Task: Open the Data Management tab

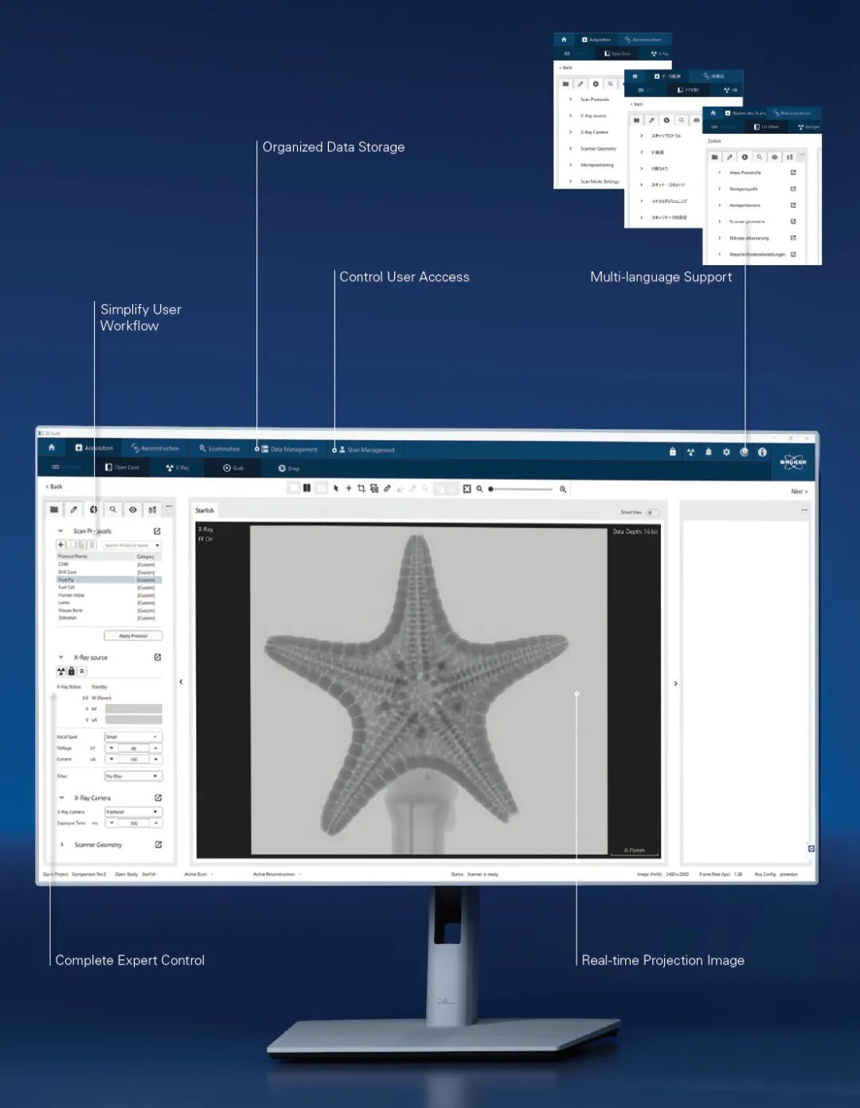Action: coord(289,450)
